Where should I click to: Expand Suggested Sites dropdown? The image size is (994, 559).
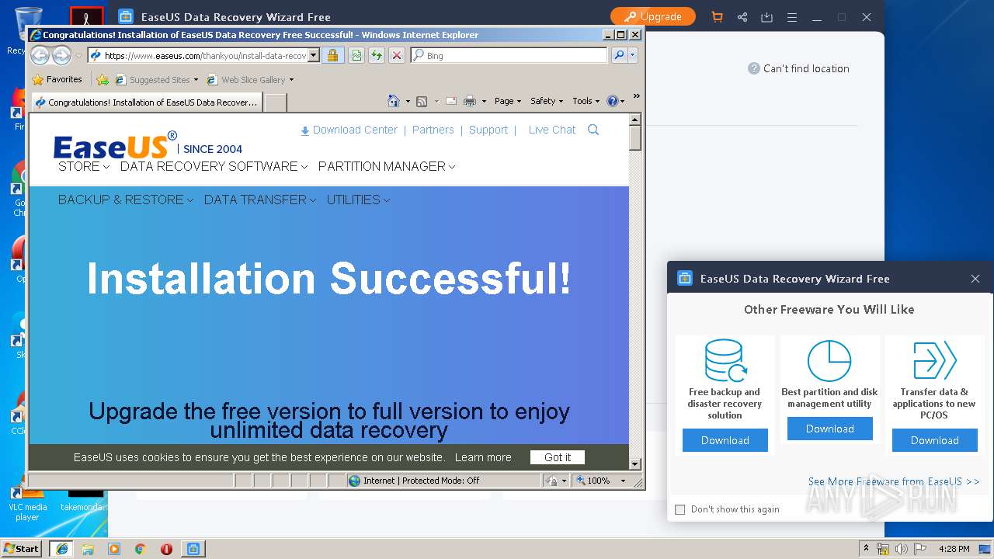[196, 80]
